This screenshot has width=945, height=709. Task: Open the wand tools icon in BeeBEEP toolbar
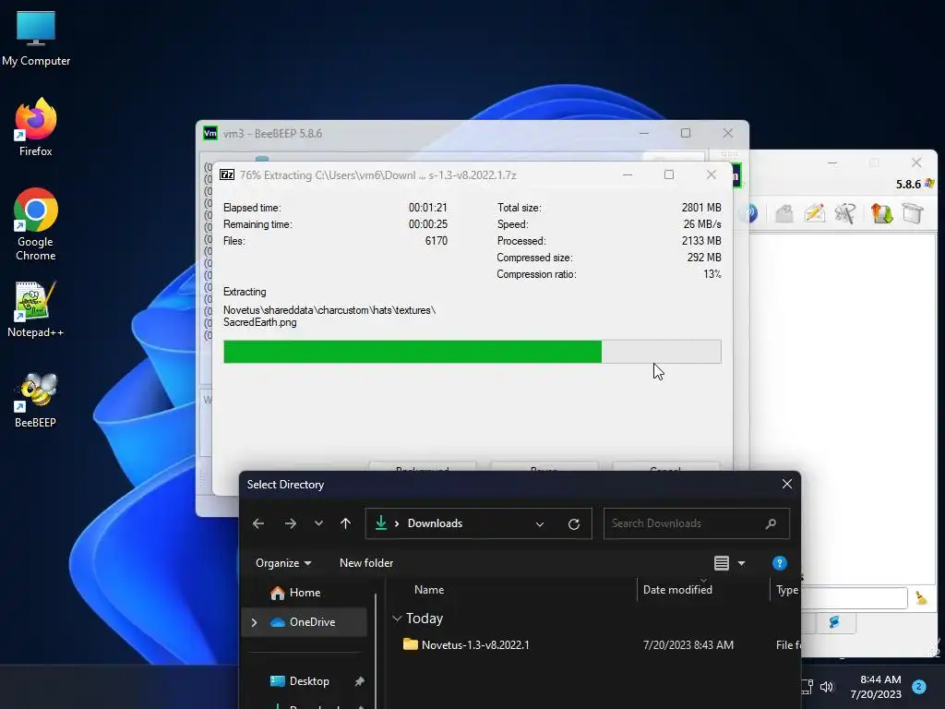point(845,213)
